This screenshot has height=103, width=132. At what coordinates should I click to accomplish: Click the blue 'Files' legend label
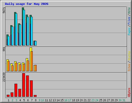click(129, 21)
